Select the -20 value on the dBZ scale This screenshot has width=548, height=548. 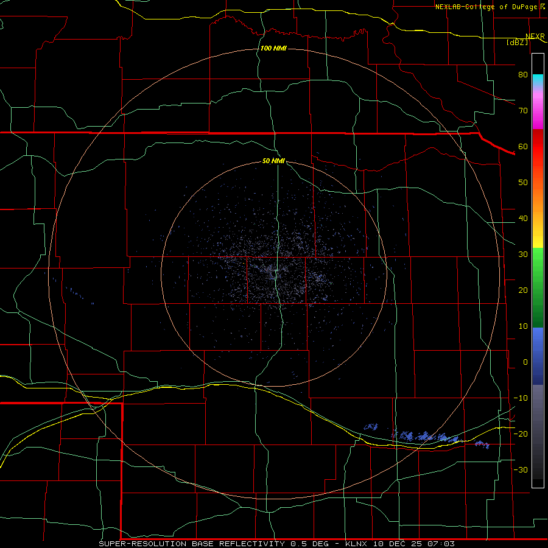point(521,434)
